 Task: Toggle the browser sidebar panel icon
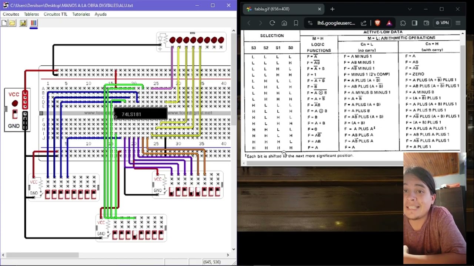414,23
